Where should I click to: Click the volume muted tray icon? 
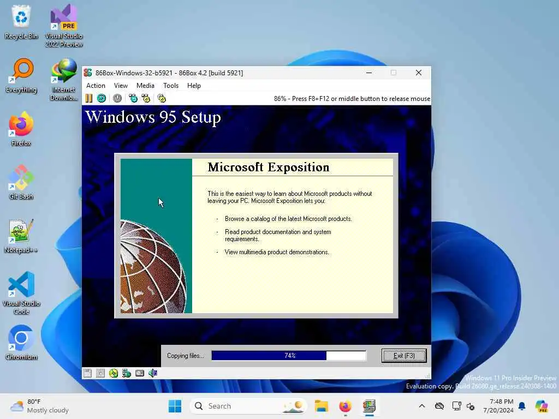pos(471,406)
